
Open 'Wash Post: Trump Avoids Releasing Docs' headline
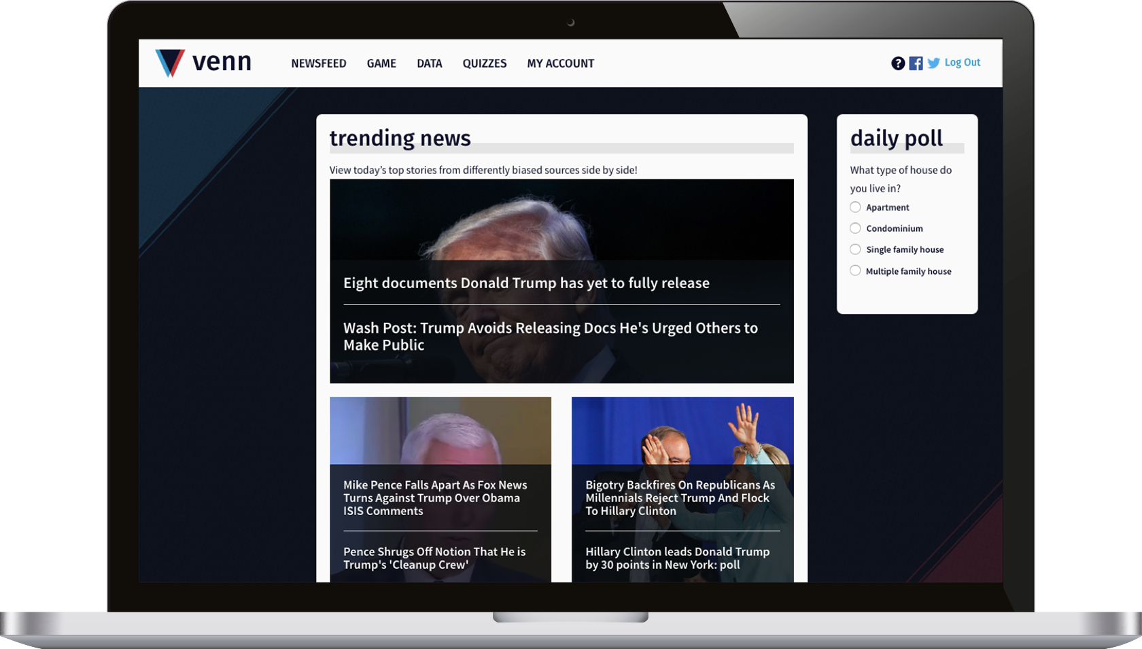click(x=551, y=336)
